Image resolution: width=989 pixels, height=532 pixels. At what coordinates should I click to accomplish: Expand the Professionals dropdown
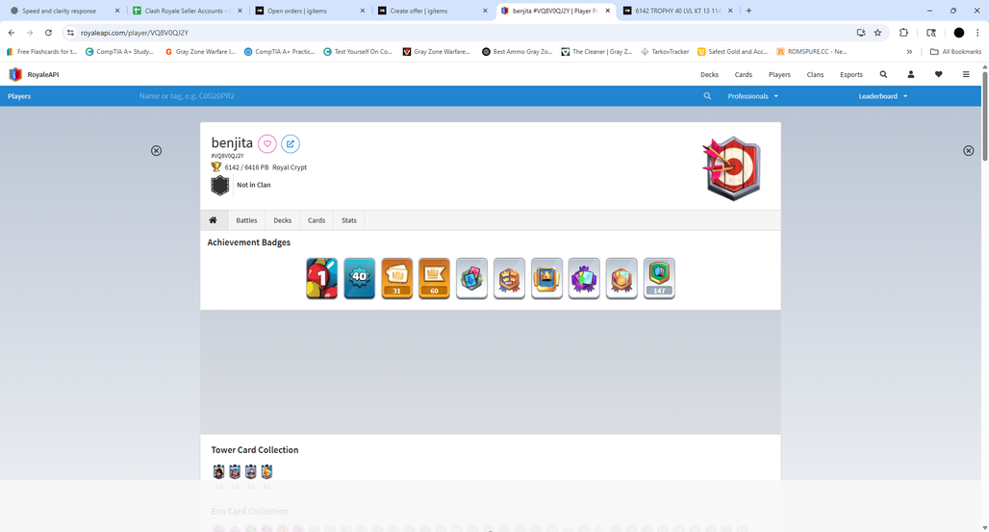[753, 96]
